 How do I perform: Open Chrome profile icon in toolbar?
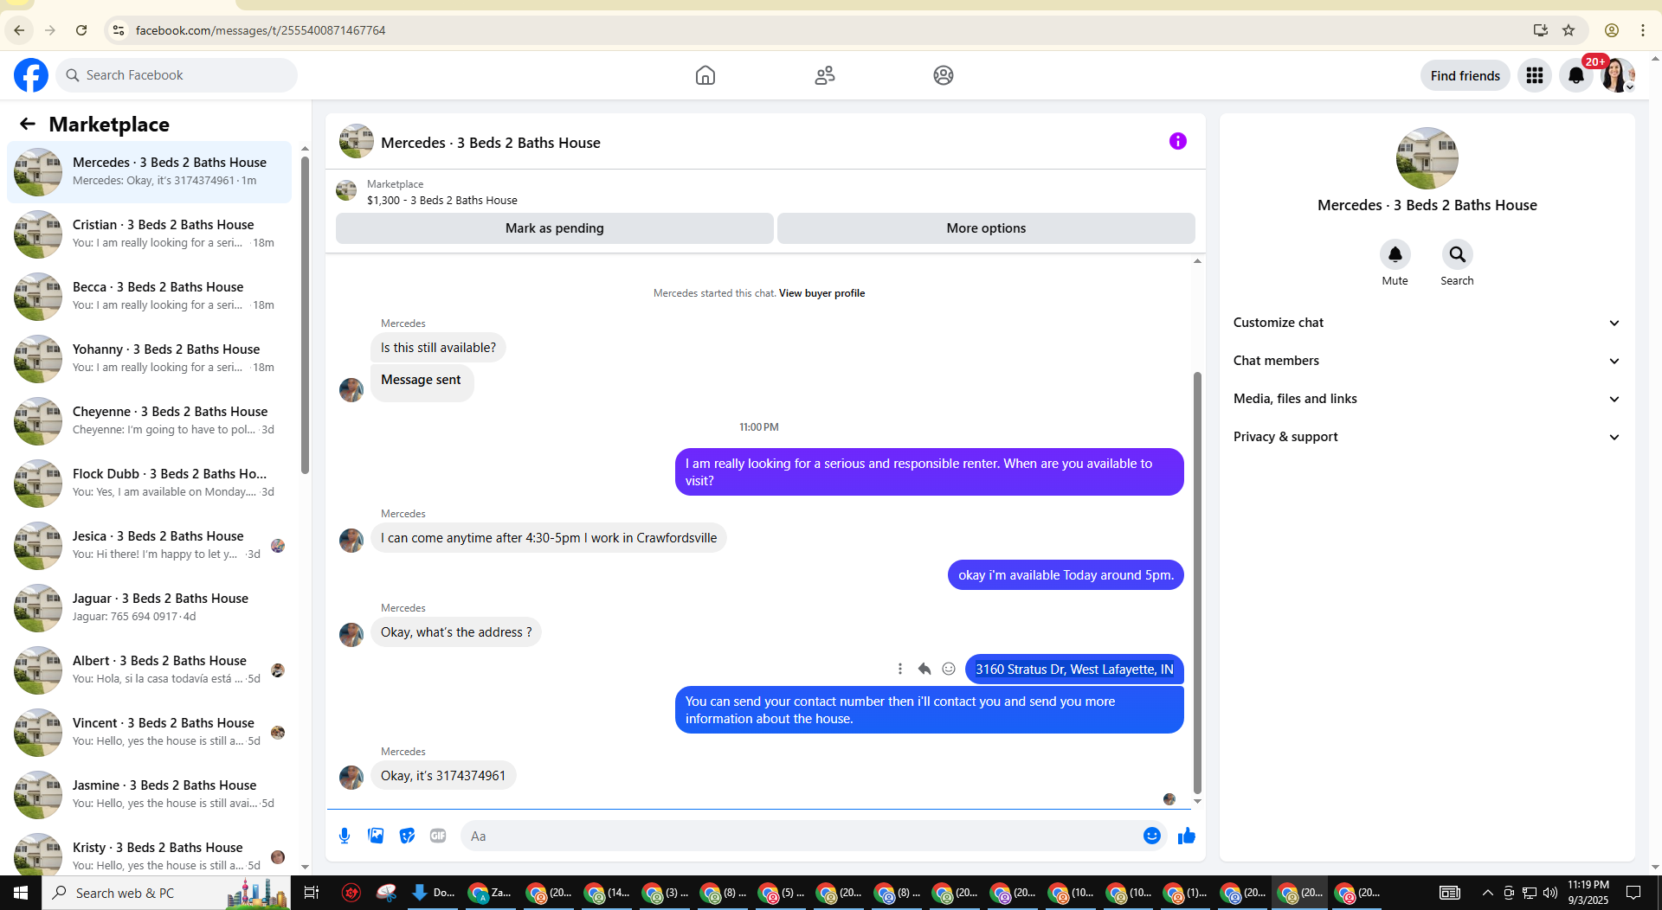[x=1611, y=30]
